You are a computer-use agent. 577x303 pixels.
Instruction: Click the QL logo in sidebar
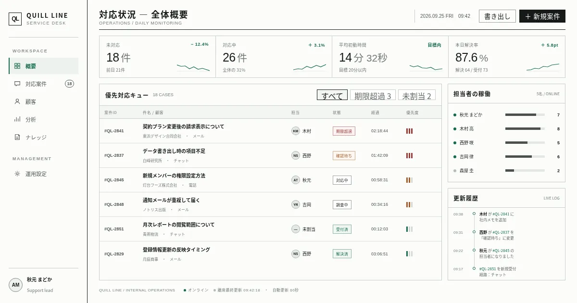point(15,19)
